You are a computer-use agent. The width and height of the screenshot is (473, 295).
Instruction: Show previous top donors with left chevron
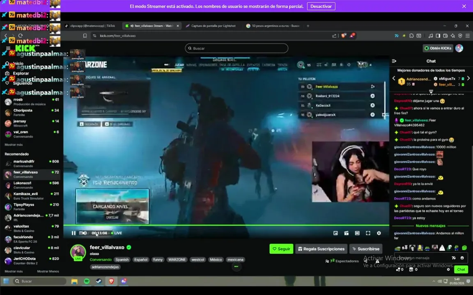click(x=394, y=78)
